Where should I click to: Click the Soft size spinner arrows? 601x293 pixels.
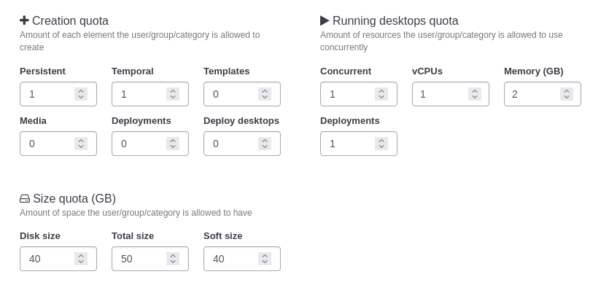pos(265,259)
